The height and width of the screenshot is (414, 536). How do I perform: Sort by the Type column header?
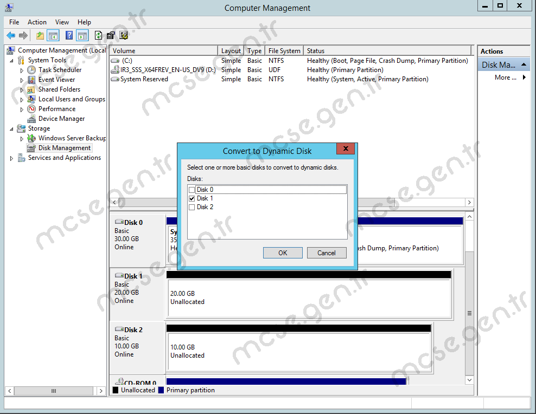[x=254, y=51]
